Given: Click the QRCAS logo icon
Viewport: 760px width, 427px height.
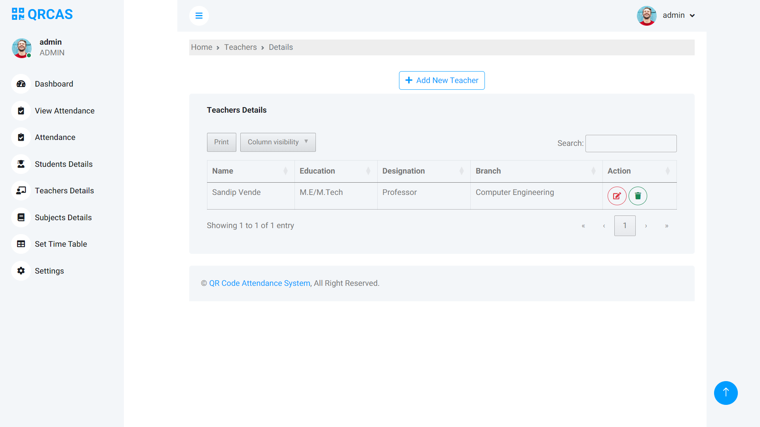Looking at the screenshot, I should tap(18, 14).
